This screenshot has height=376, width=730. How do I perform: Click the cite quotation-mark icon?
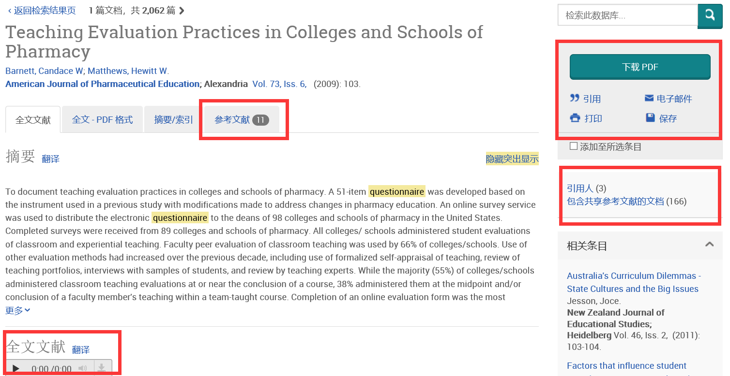tap(575, 99)
